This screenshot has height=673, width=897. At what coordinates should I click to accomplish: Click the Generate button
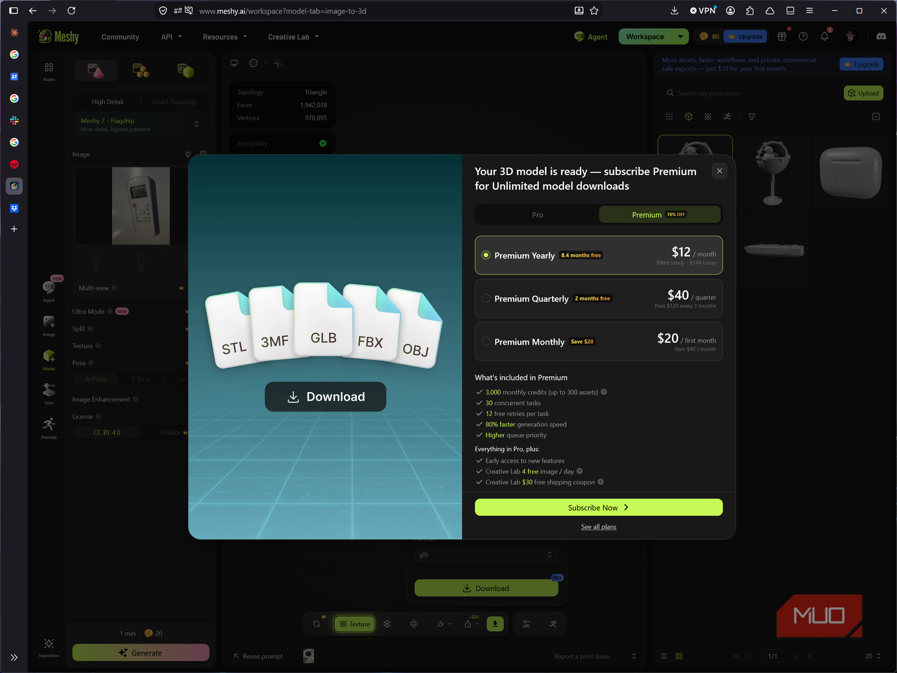pyautogui.click(x=141, y=653)
